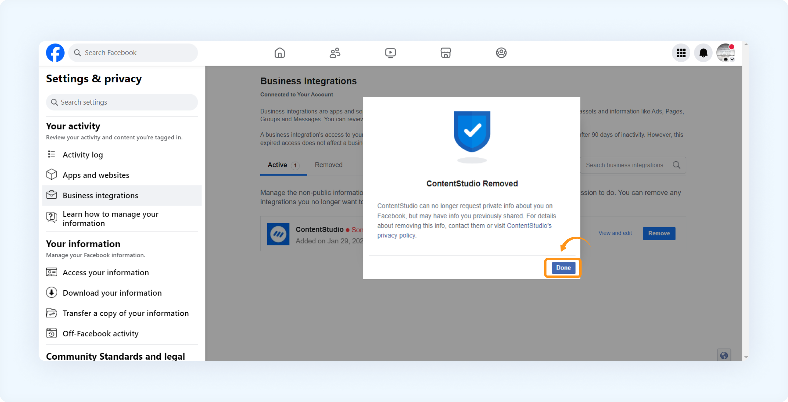Click the Facebook logo
The image size is (788, 402).
pyautogui.click(x=55, y=53)
